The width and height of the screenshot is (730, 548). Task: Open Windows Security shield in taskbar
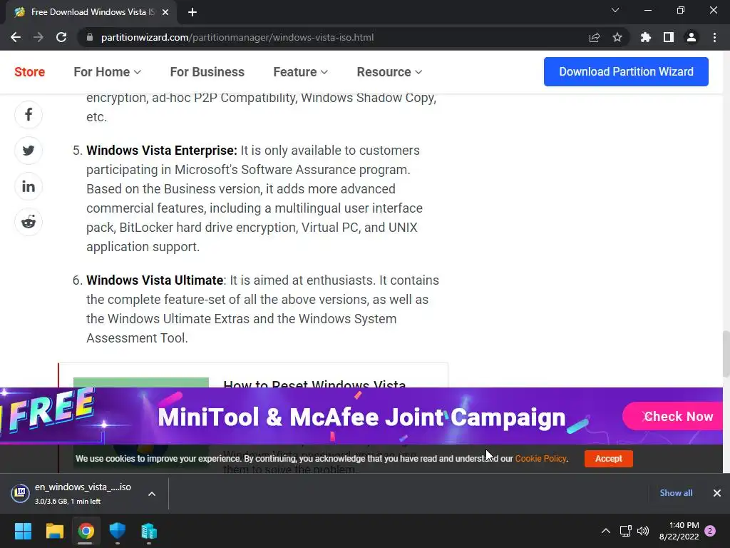coord(118,531)
